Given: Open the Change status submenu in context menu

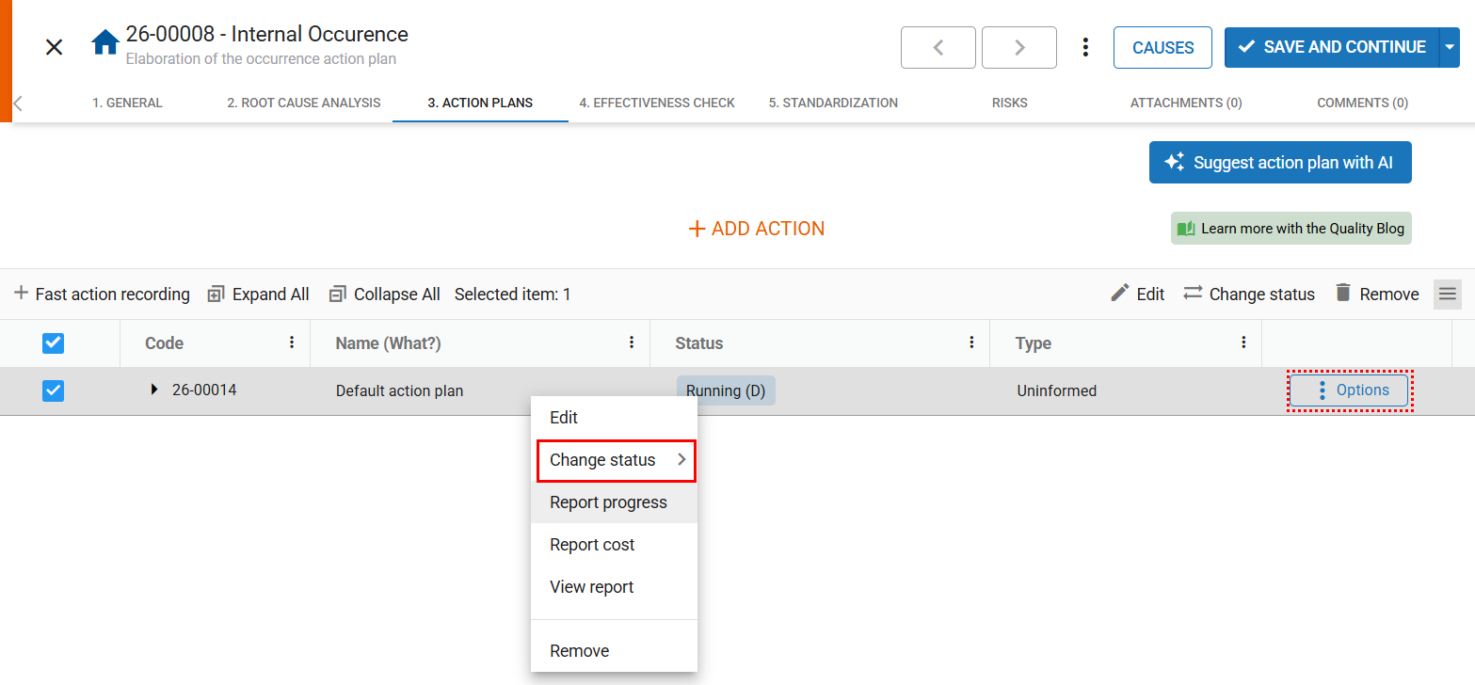Looking at the screenshot, I should [616, 460].
